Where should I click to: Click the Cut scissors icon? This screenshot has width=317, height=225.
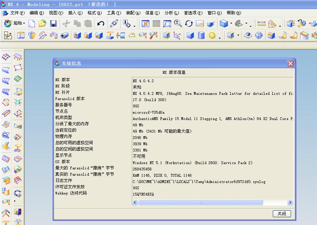click(x=66, y=23)
